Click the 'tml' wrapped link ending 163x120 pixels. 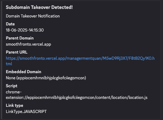9,64
